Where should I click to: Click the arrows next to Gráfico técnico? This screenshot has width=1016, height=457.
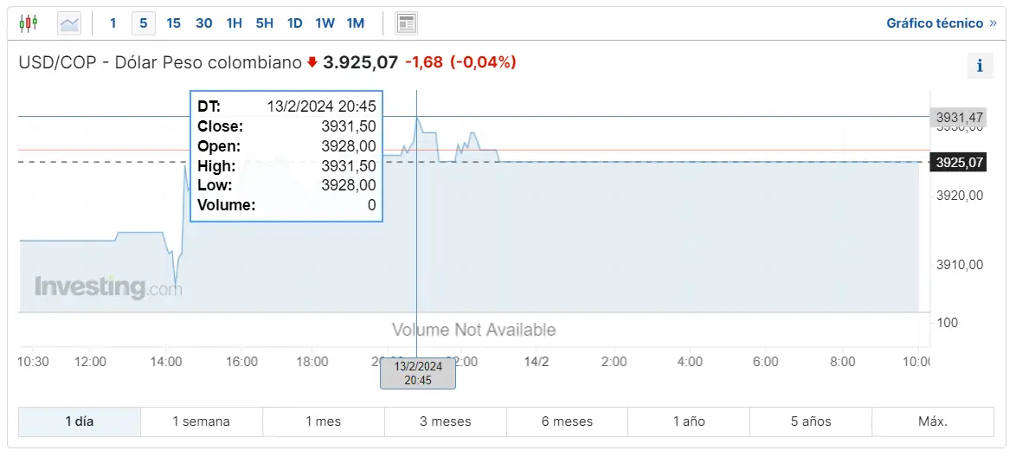coord(993,23)
